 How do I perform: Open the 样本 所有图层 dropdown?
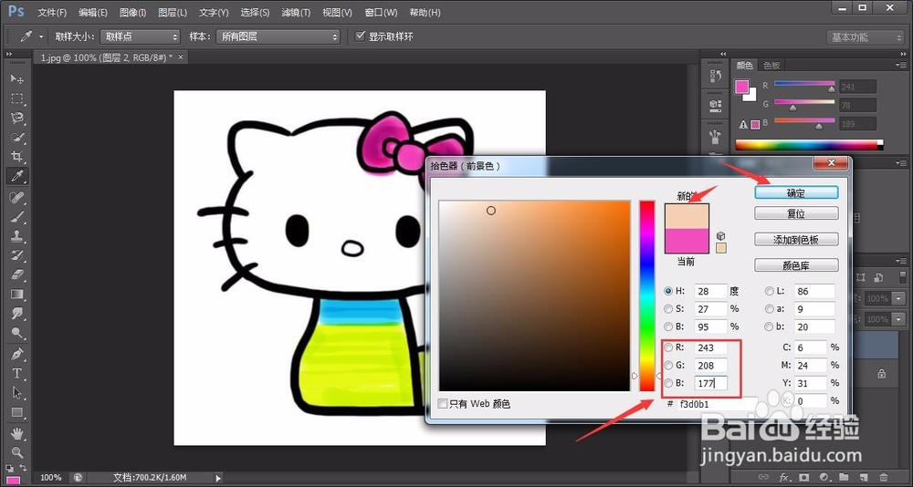click(x=278, y=36)
